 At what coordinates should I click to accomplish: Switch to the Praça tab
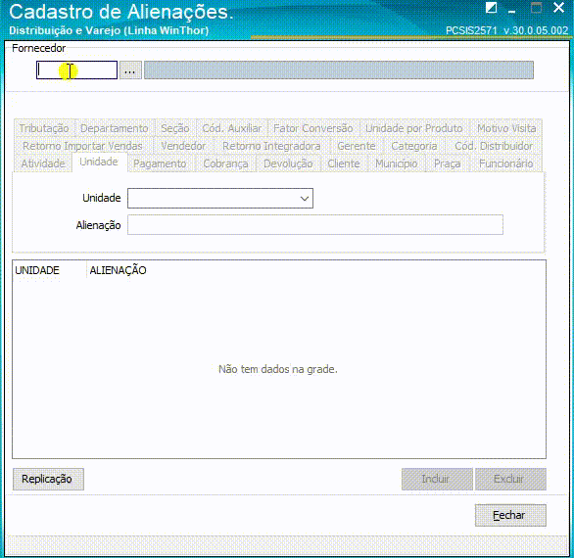447,163
